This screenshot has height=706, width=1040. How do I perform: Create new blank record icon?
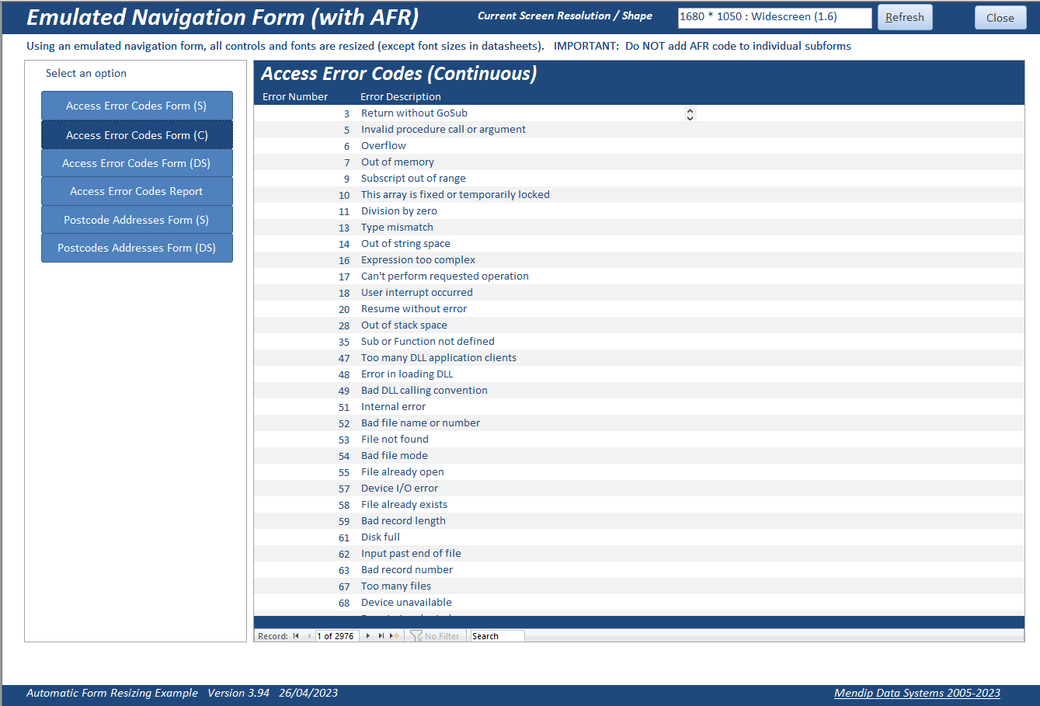pos(395,636)
